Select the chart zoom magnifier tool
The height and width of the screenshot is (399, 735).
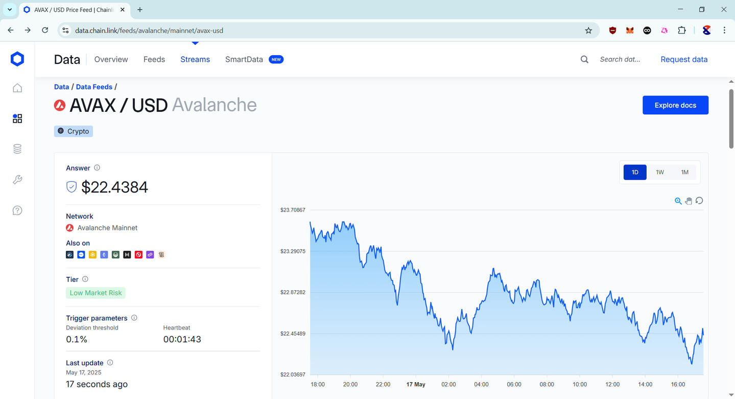(x=678, y=201)
